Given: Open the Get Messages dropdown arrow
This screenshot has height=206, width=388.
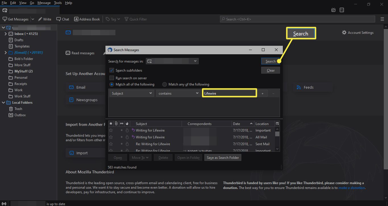Looking at the screenshot, I should click(32, 19).
